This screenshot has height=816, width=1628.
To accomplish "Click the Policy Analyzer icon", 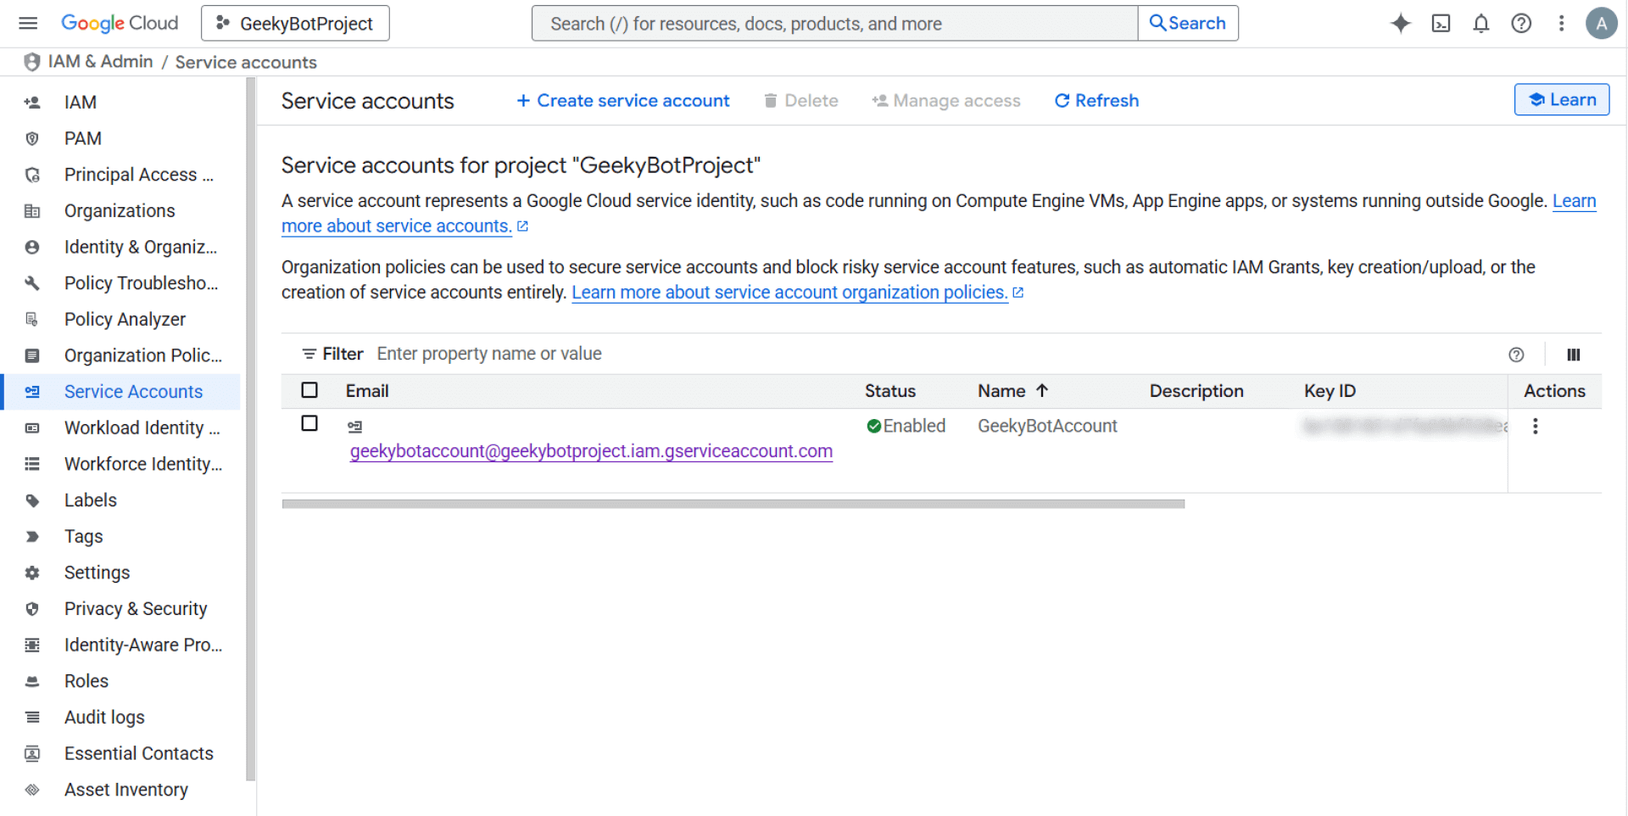I will (32, 319).
